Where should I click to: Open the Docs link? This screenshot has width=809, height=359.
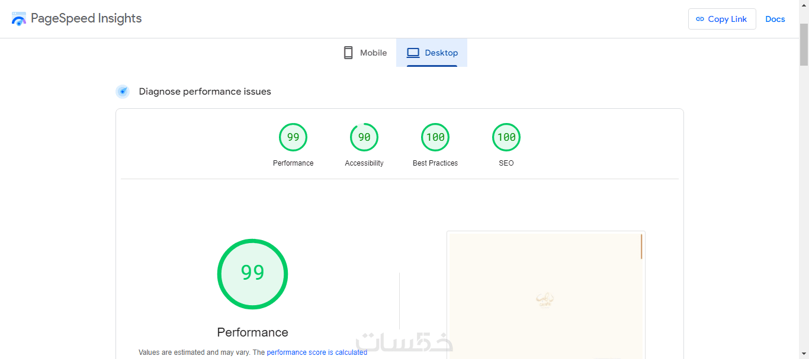(x=775, y=19)
